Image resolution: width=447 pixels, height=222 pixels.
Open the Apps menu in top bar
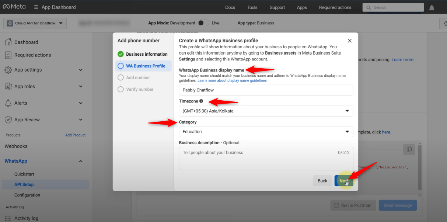302,7
